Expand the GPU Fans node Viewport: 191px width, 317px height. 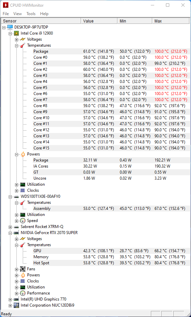pos(16,269)
